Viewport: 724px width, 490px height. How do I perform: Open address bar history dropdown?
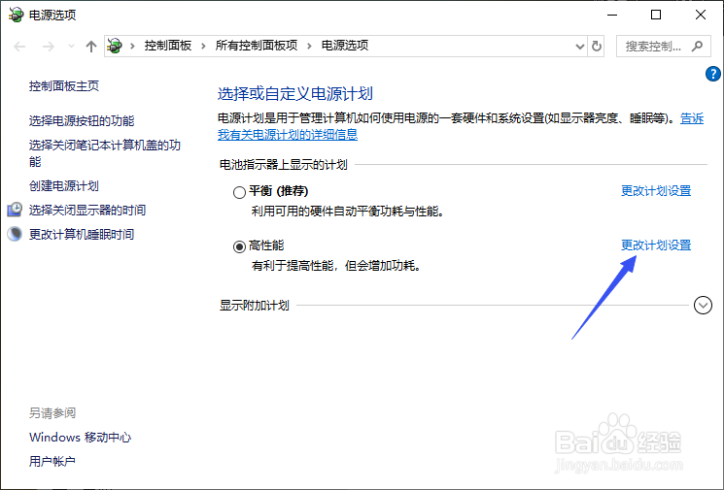580,47
